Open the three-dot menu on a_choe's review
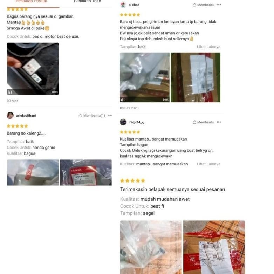Image resolution: width=274 pixels, height=274 pixels. tap(219, 5)
